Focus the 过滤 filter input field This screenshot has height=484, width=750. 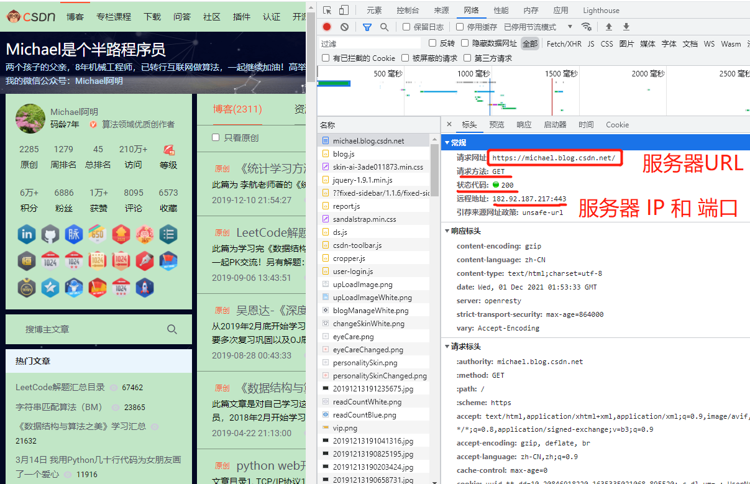[370, 43]
